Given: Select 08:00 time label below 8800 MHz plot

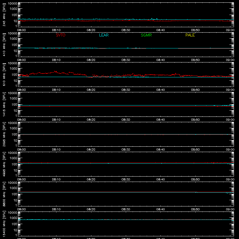Looking at the screenshot, I should (22, 209).
